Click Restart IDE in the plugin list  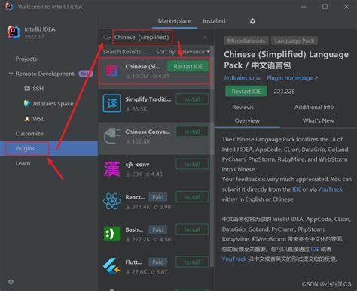[188, 67]
